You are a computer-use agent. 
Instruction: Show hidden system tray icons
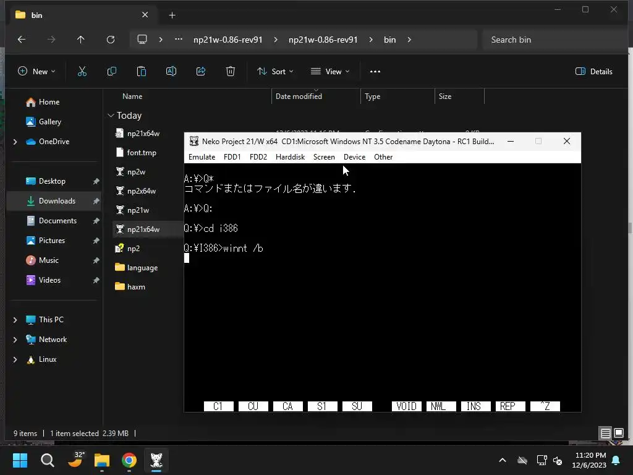pyautogui.click(x=503, y=460)
